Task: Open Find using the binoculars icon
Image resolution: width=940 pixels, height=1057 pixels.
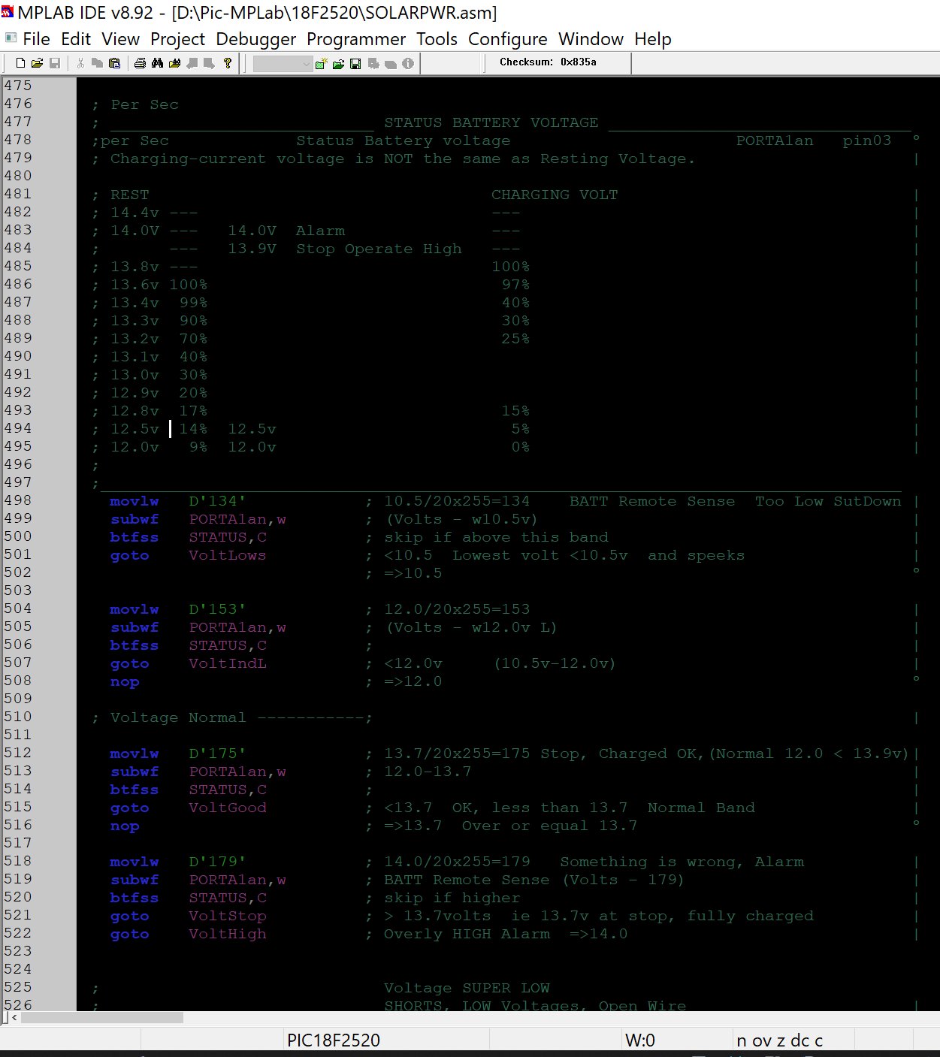Action: click(x=158, y=63)
